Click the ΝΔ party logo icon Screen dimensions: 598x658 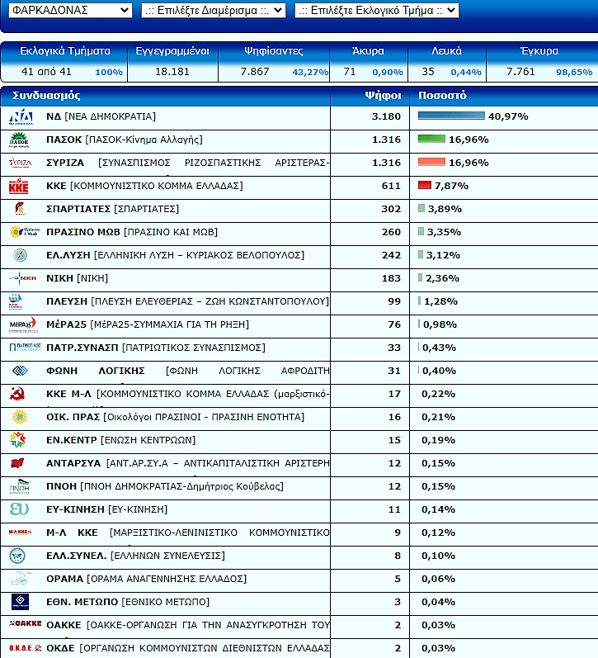coord(20,117)
